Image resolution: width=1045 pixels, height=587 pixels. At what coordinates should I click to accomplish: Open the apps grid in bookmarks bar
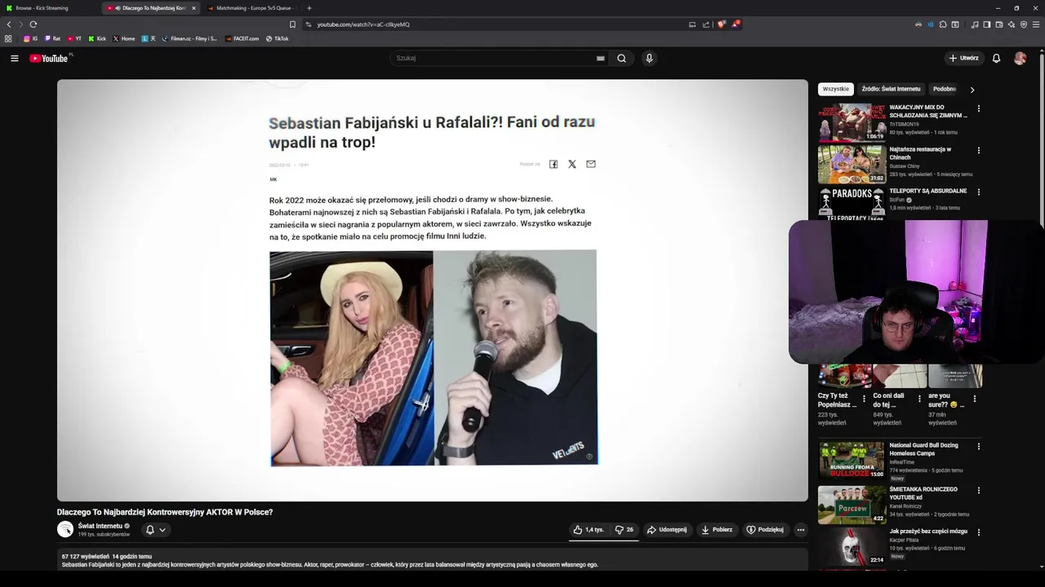point(8,38)
